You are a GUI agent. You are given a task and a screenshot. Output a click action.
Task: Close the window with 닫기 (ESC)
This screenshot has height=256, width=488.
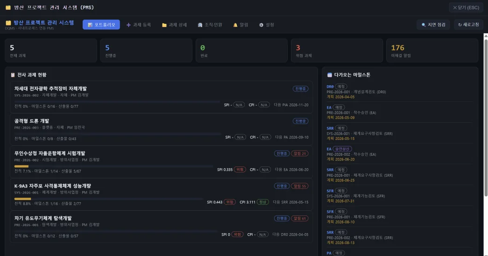coord(466,7)
